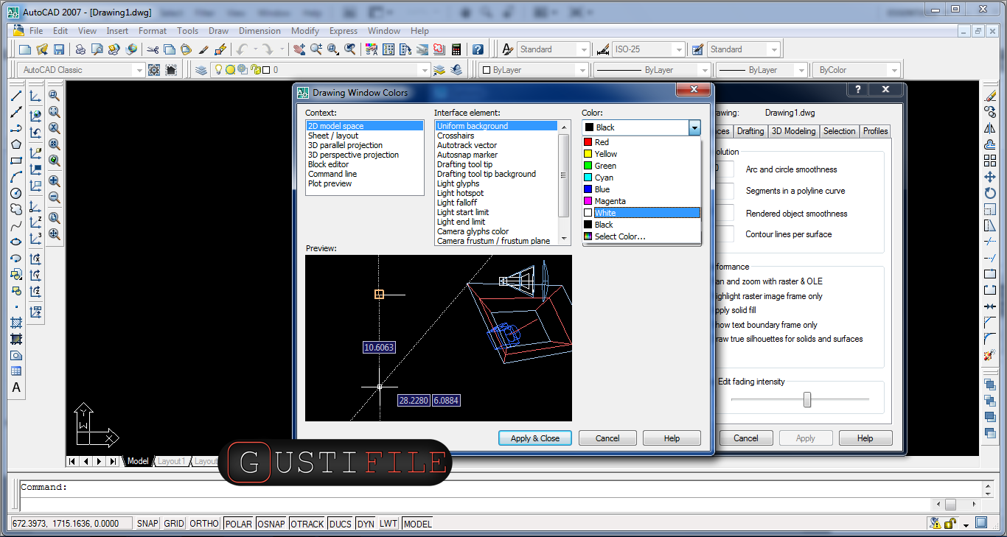Image resolution: width=1007 pixels, height=537 pixels.
Task: Click the Apply & Close button
Action: point(535,438)
